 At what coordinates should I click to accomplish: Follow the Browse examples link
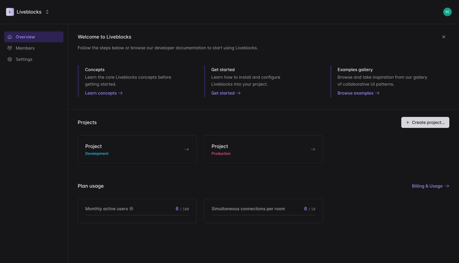click(358, 93)
